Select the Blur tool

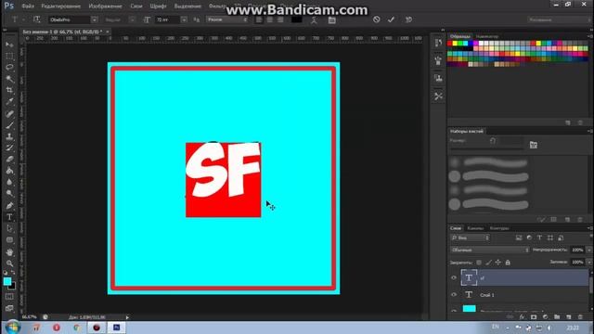(x=9, y=182)
